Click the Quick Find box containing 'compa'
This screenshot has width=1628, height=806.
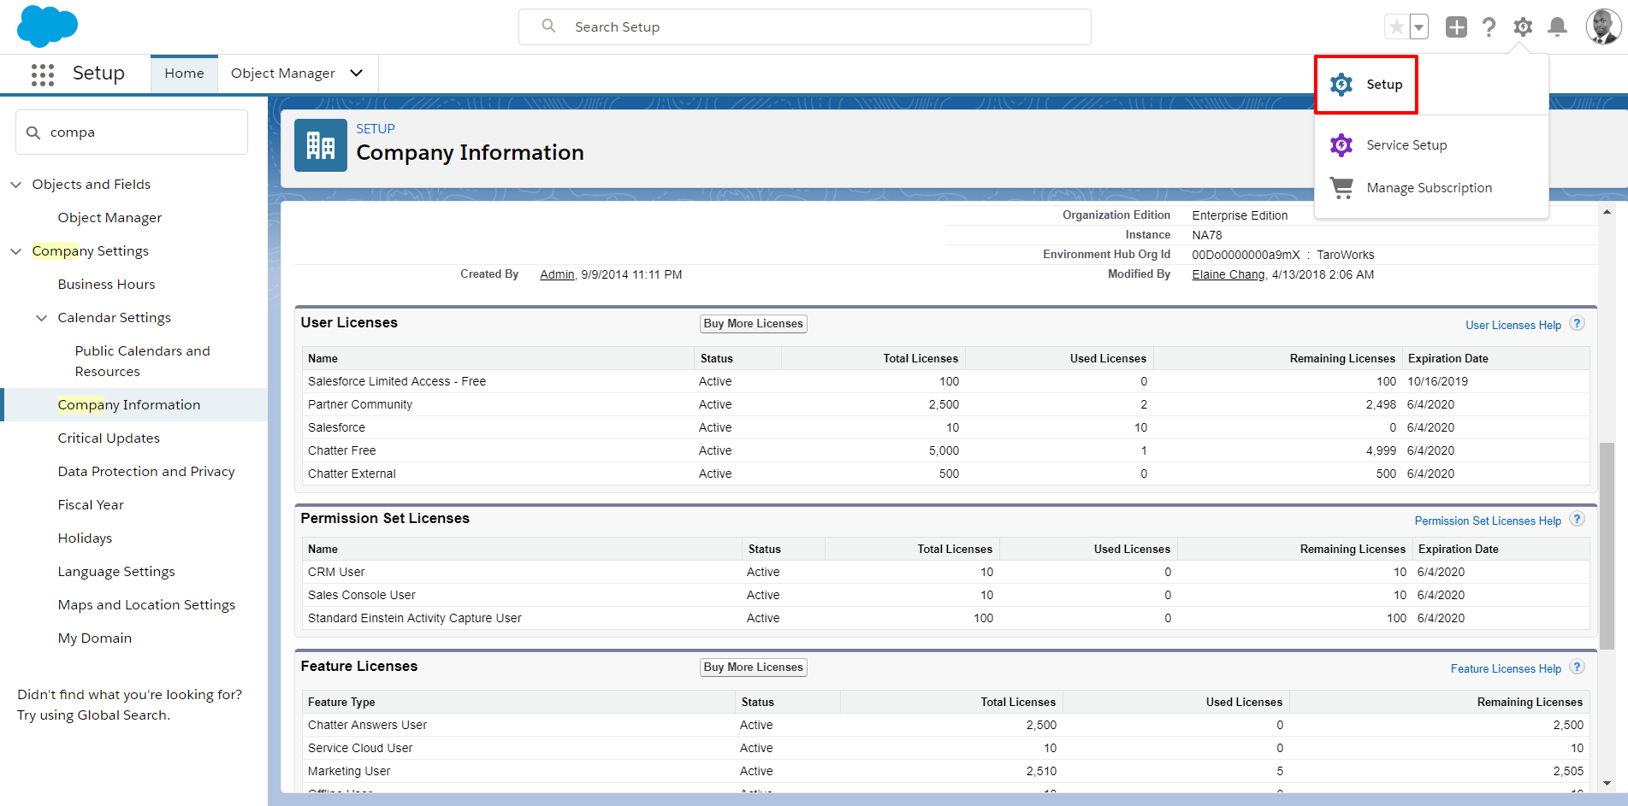point(132,132)
